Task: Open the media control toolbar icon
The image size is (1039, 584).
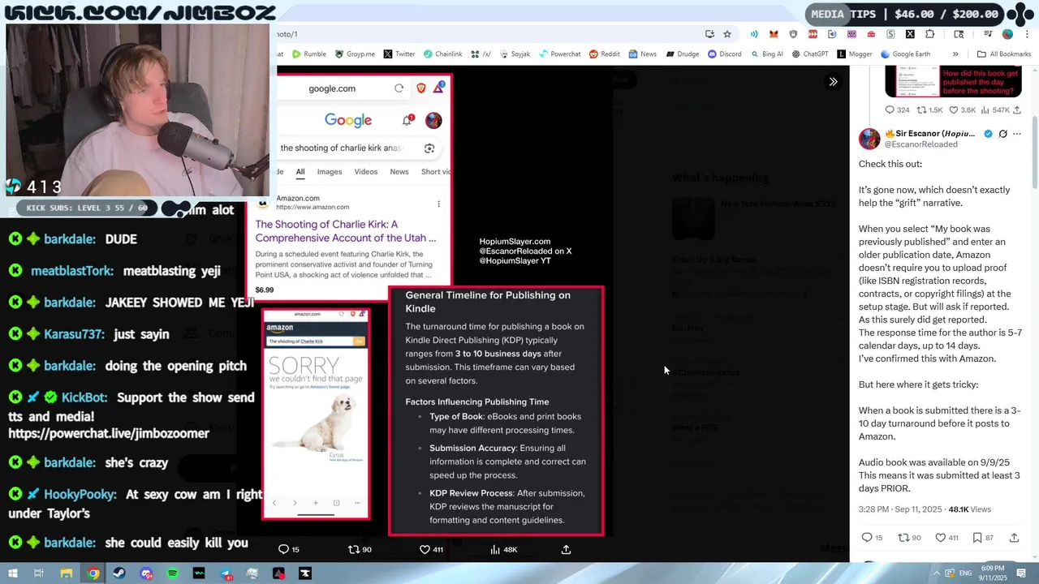Action: (988, 34)
